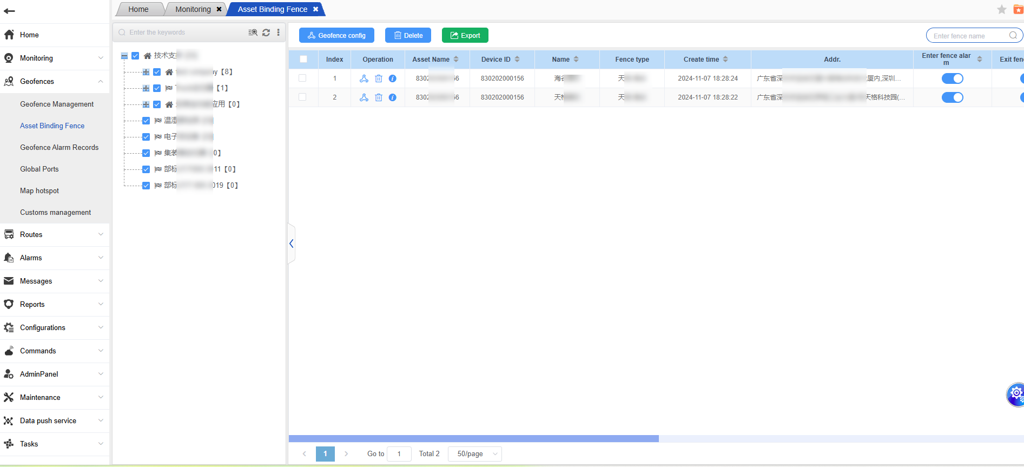Tick the select-all checkbox in table header

click(303, 60)
